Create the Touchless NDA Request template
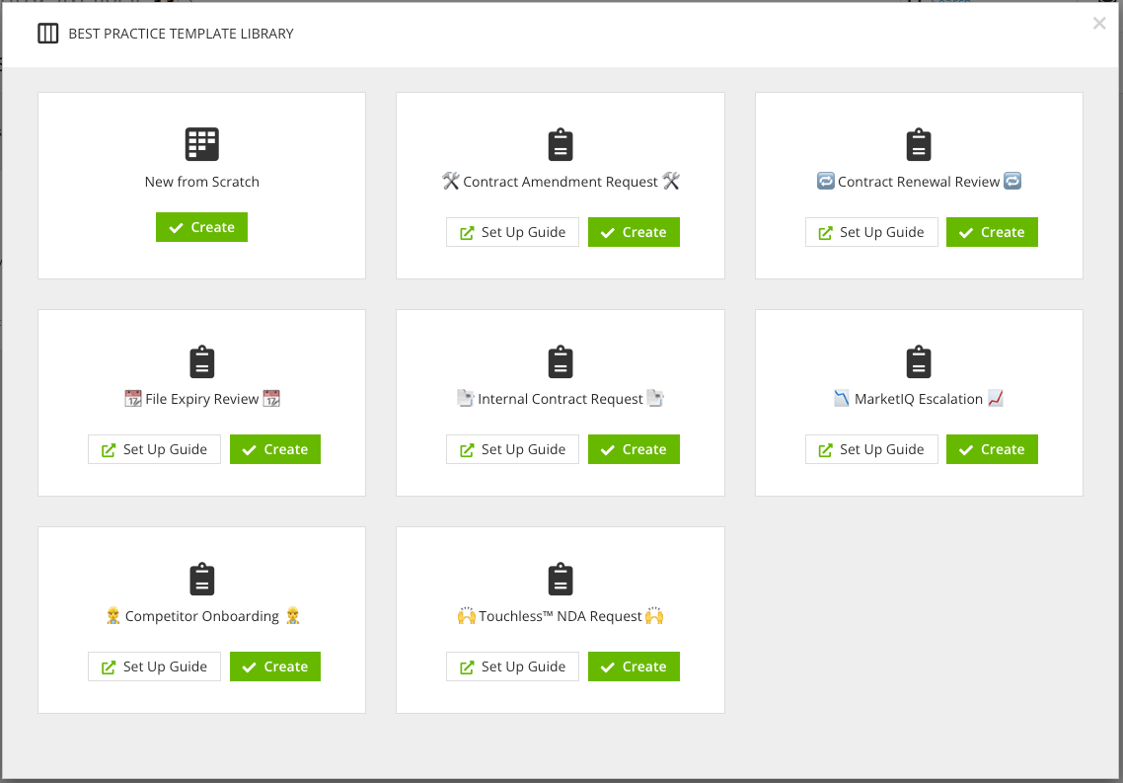 click(634, 666)
